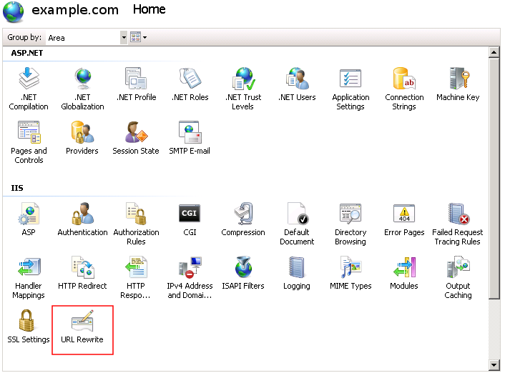Click the scrollbar up arrow
The width and height of the screenshot is (505, 373).
(x=494, y=52)
